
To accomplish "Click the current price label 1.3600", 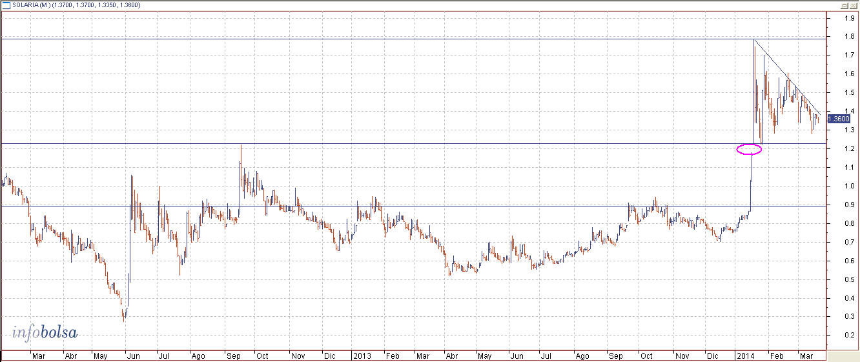I will click(x=837, y=119).
